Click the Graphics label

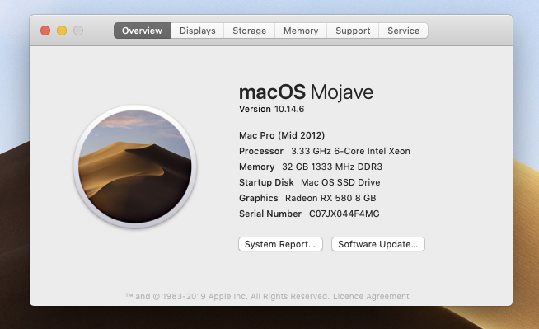tap(259, 199)
